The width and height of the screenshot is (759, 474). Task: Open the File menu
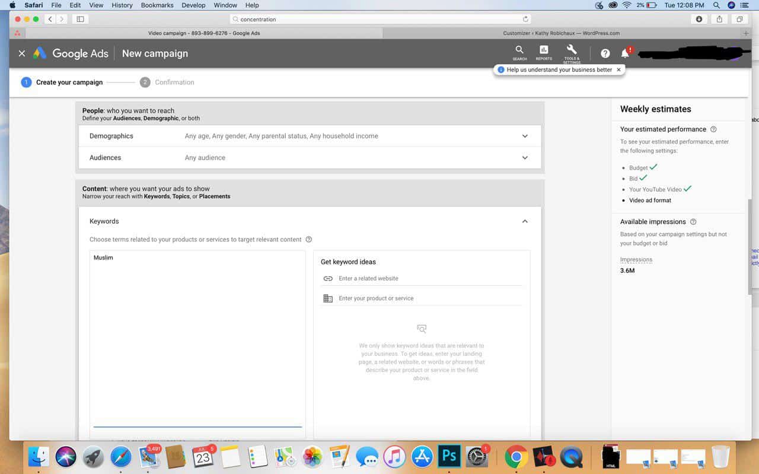[56, 5]
